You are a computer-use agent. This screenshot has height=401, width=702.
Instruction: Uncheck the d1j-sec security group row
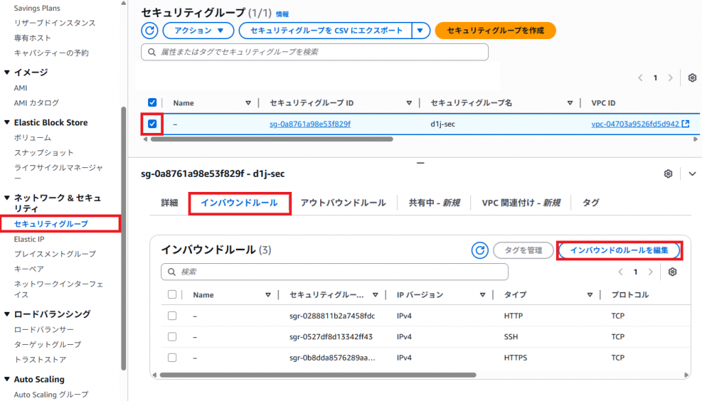pyautogui.click(x=152, y=124)
